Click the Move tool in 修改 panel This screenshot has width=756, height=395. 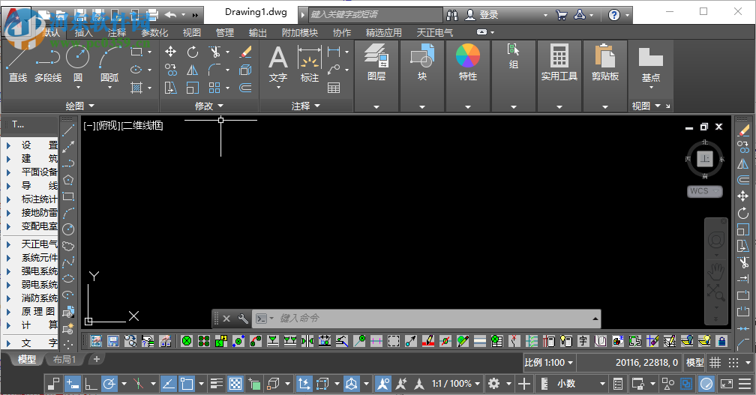[x=171, y=52]
